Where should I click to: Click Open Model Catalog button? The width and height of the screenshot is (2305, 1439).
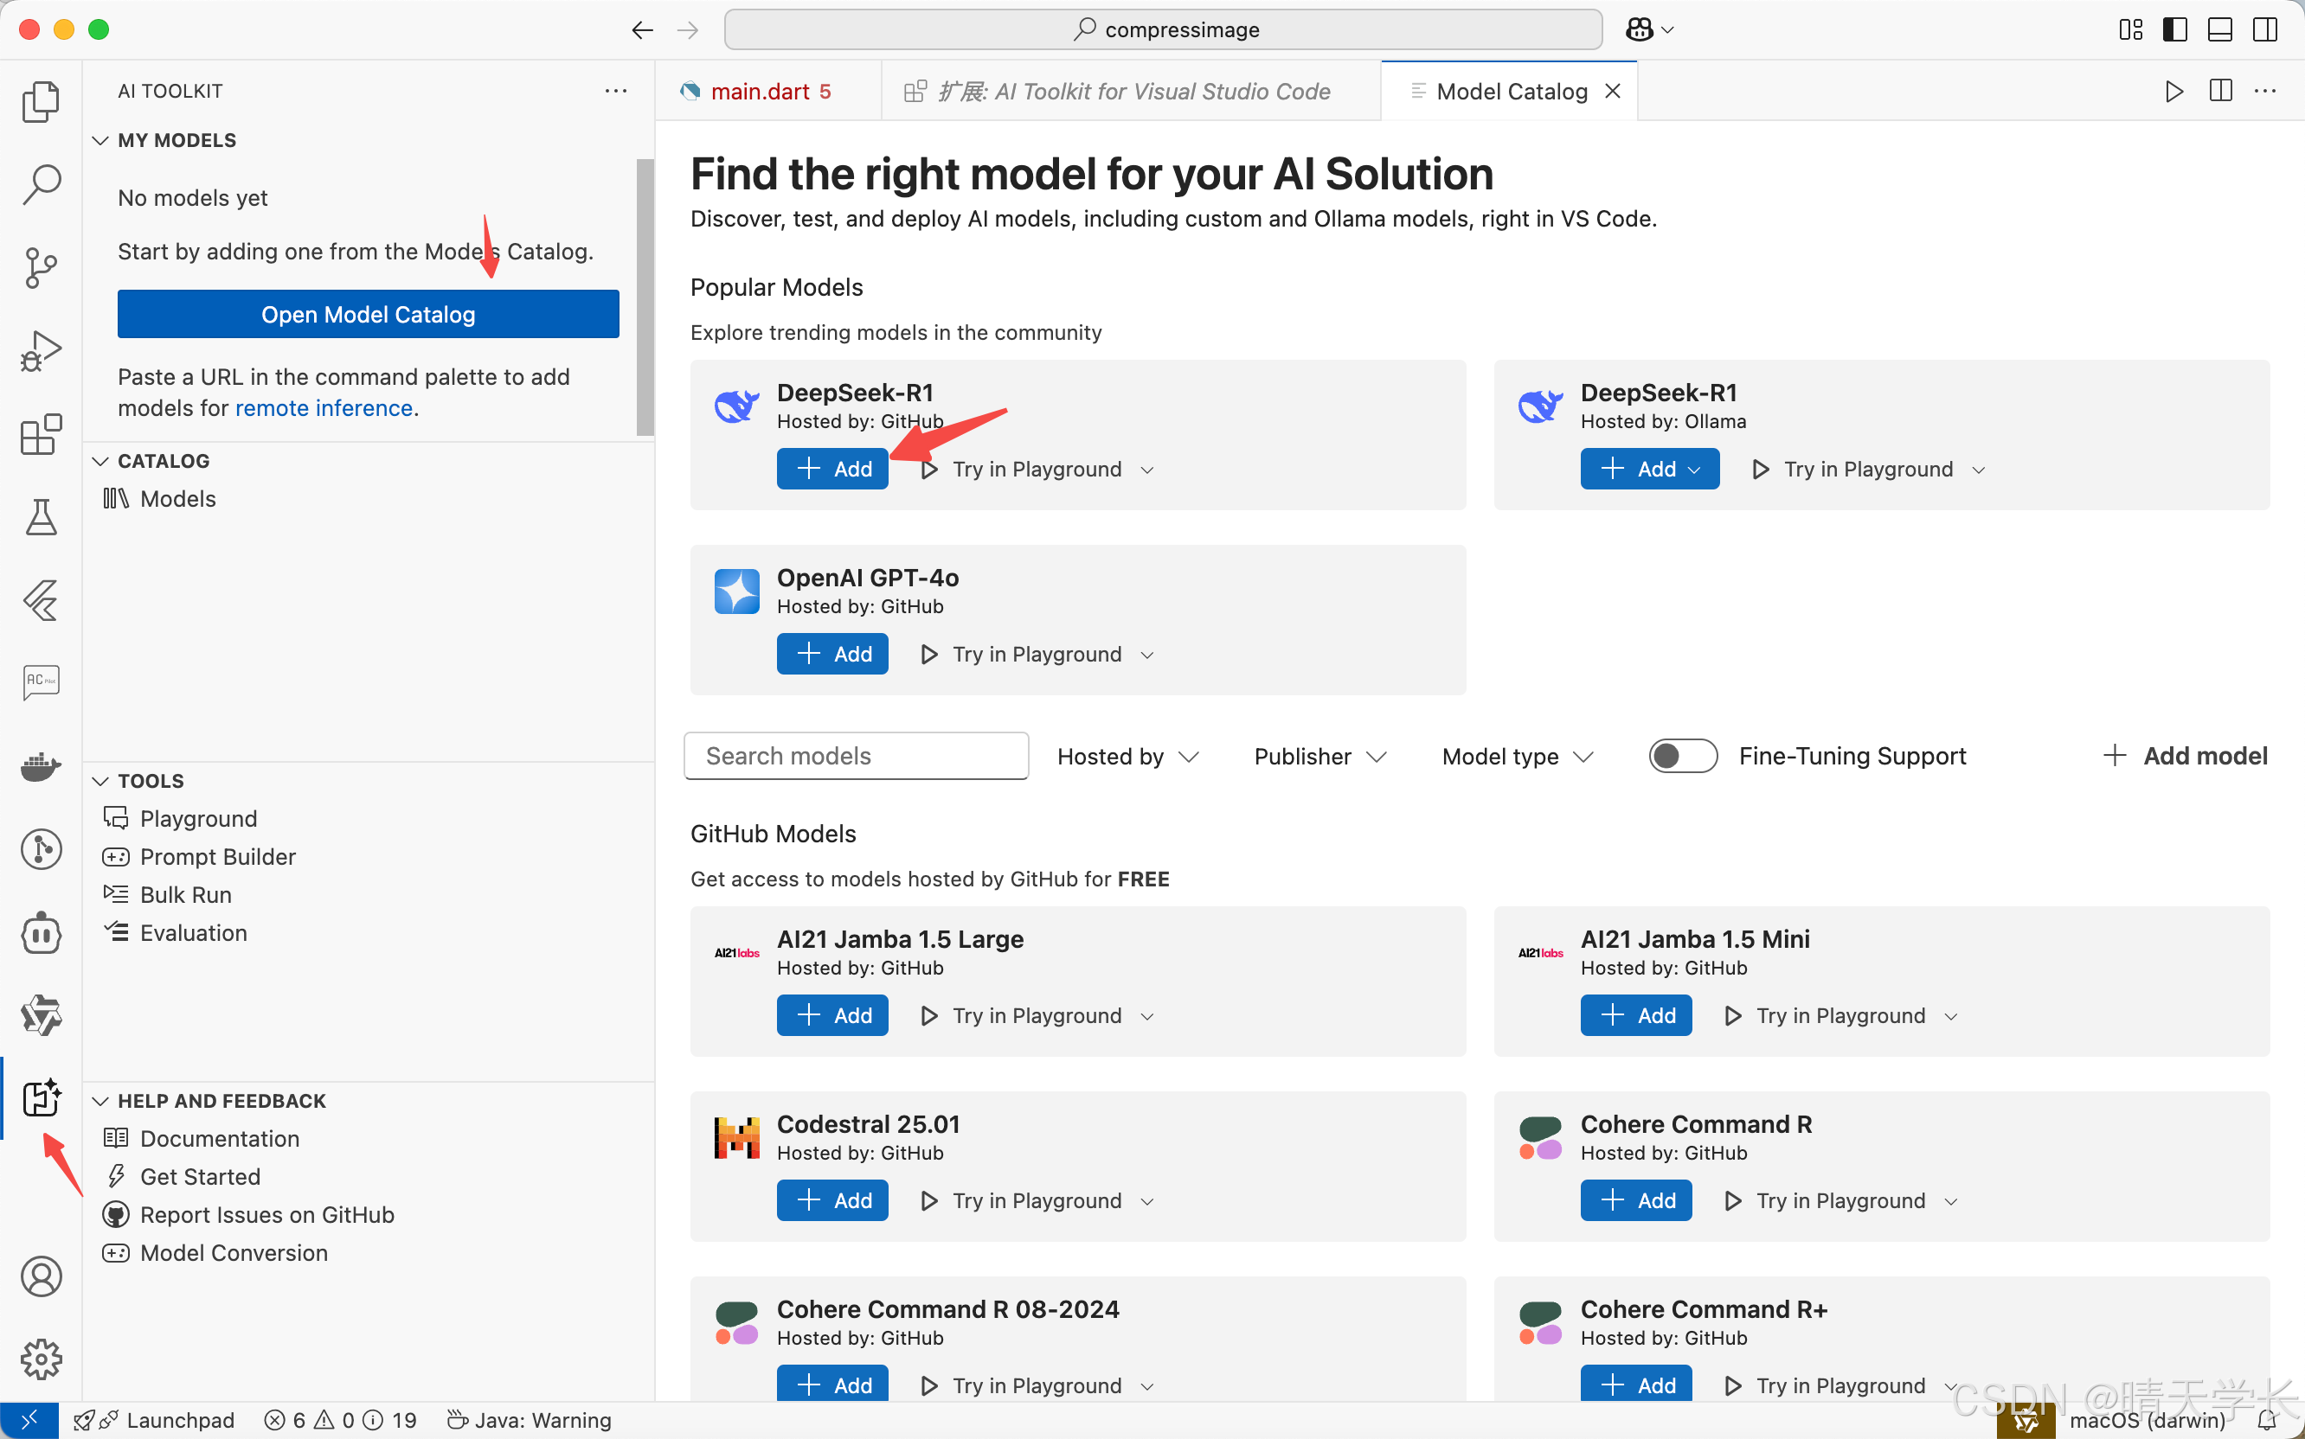369,314
